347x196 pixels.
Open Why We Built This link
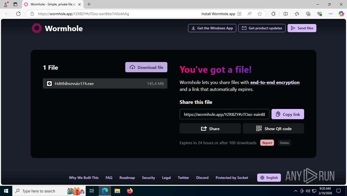(84, 178)
